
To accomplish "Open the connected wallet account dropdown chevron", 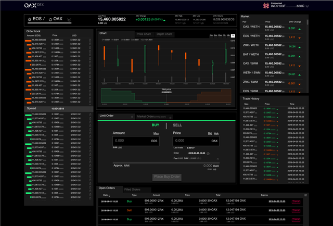I will pyautogui.click(x=307, y=6).
